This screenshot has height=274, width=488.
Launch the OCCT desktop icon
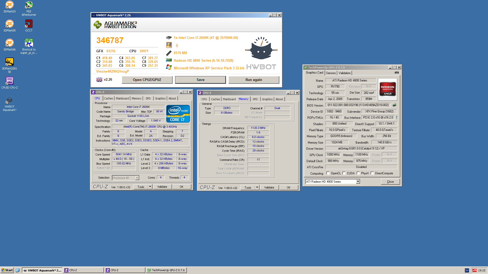pos(29,26)
